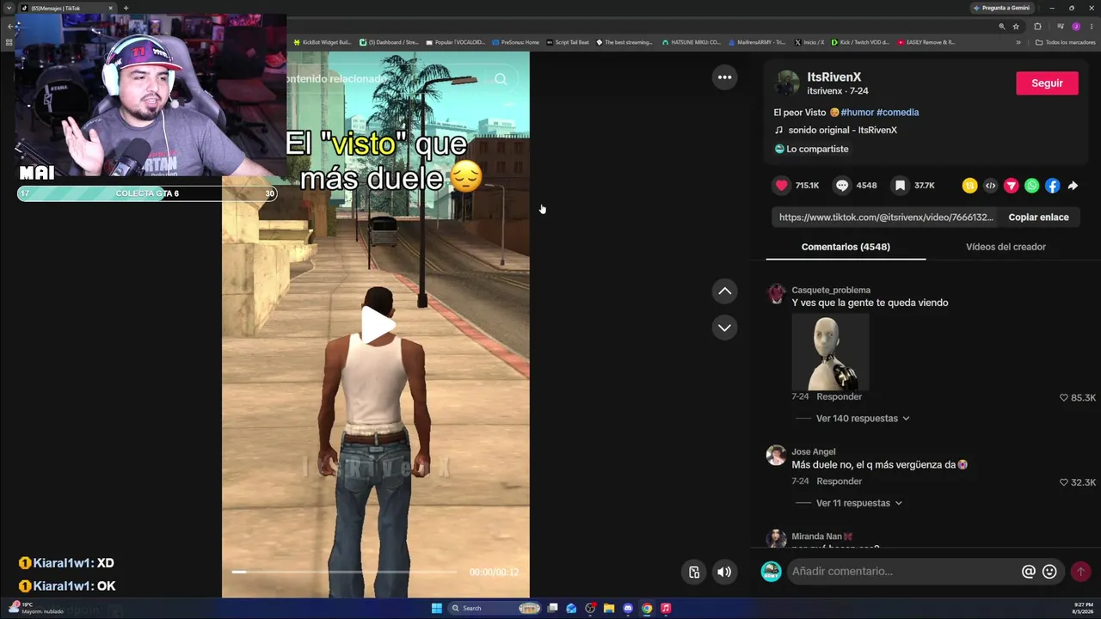Open the Script Tail Beat bookmark
This screenshot has width=1101, height=619.
[x=568, y=42]
